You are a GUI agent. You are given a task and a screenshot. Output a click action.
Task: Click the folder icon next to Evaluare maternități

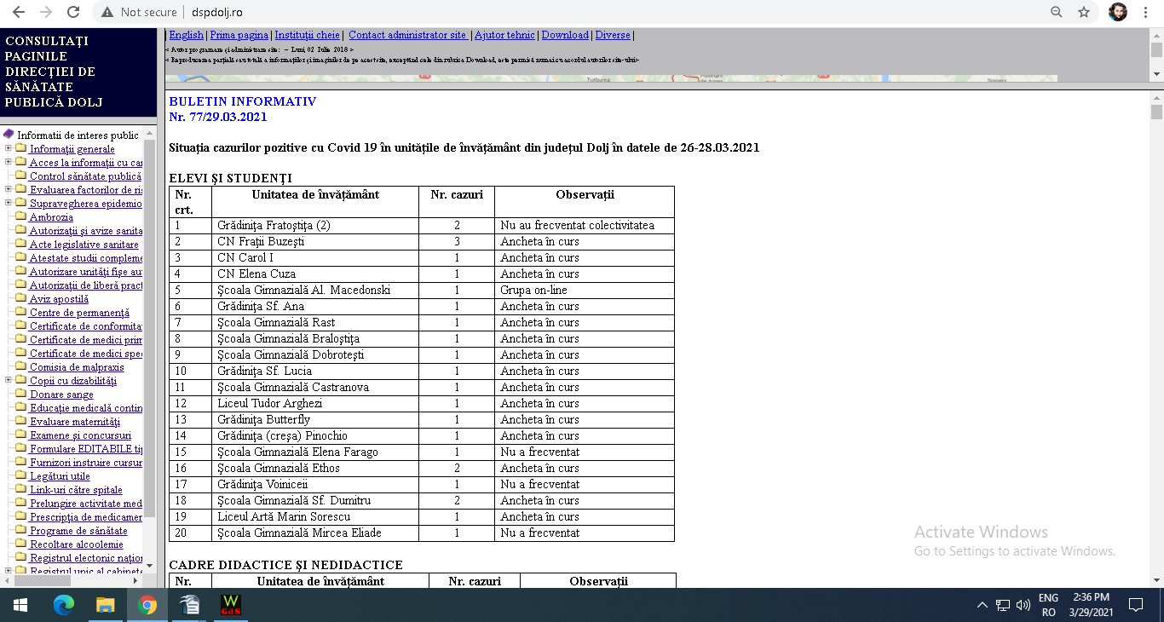(x=21, y=421)
